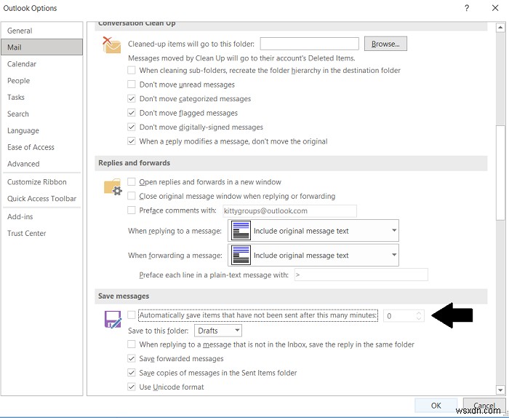The image size is (509, 418).
Task: Click the Cancel button
Action: (x=484, y=406)
